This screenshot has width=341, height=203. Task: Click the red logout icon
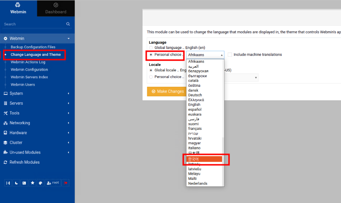(x=66, y=183)
